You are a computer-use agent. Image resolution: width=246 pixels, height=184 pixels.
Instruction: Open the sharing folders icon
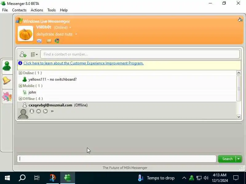pos(49,41)
